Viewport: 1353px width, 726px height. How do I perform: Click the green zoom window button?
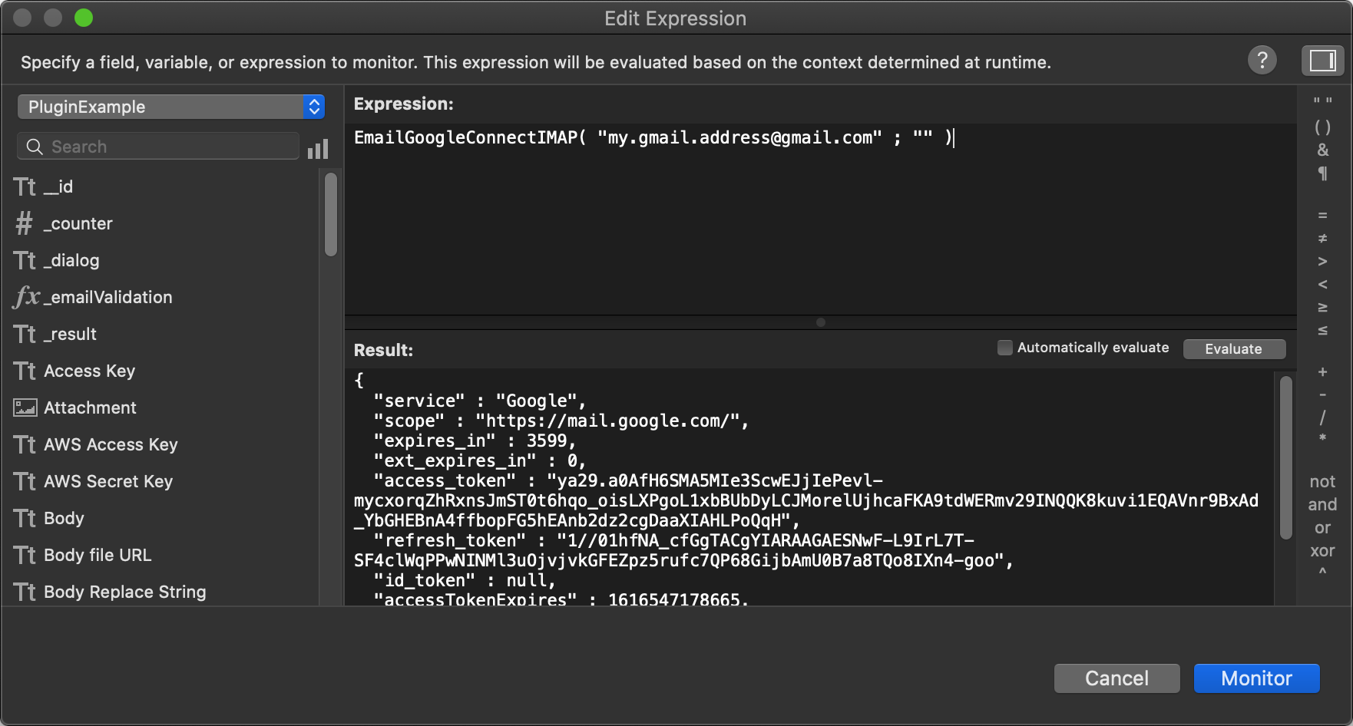[83, 18]
